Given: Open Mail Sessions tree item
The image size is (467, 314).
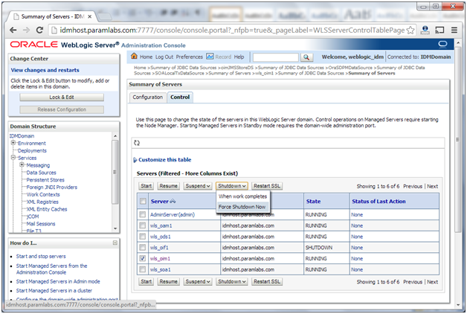Looking at the screenshot, I should pyautogui.click(x=41, y=224).
